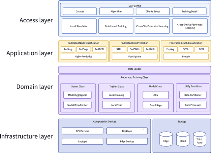Select the Cloud storage cylinder
The image size is (211, 153).
(x=182, y=139)
